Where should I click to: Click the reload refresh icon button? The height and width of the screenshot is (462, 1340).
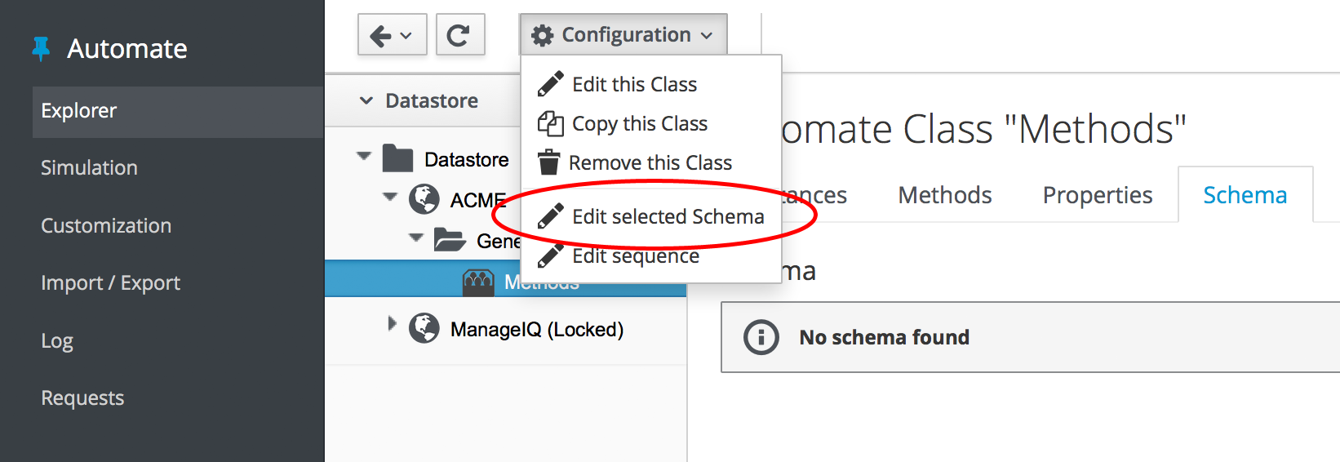pyautogui.click(x=459, y=35)
